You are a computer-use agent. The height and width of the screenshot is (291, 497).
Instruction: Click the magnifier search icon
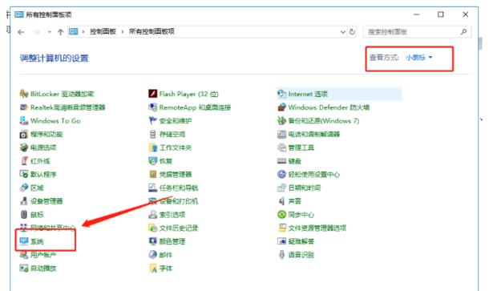463,32
